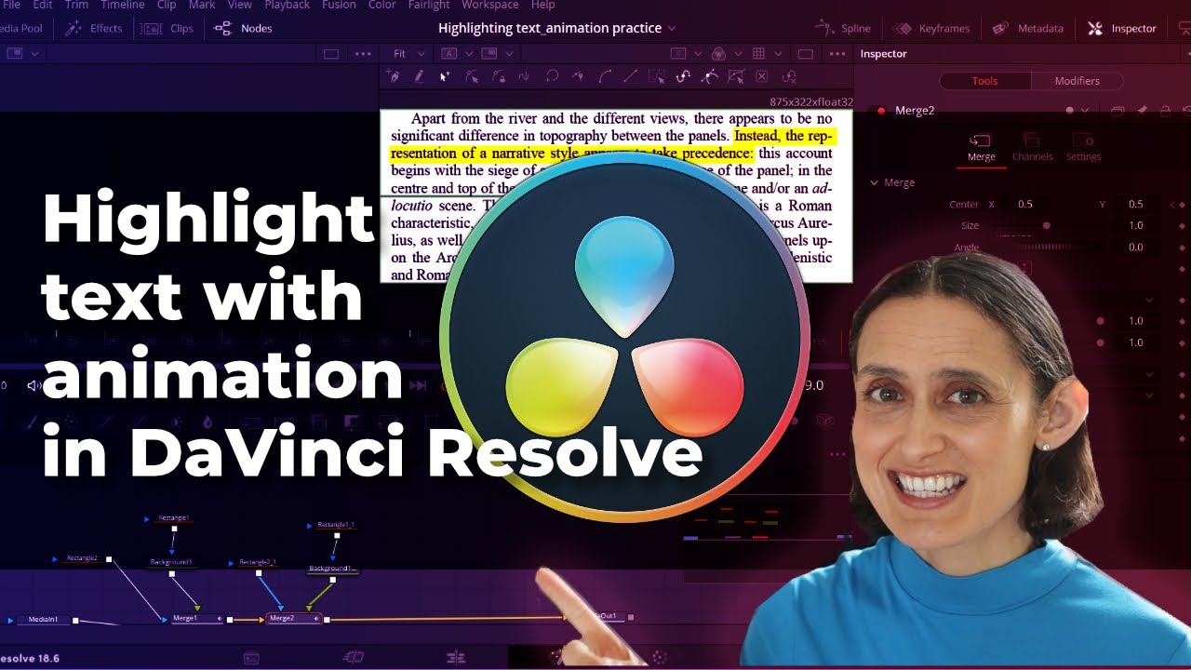1191x670 pixels.
Task: Click the viewer LUT 'A' icon
Action: tap(449, 54)
